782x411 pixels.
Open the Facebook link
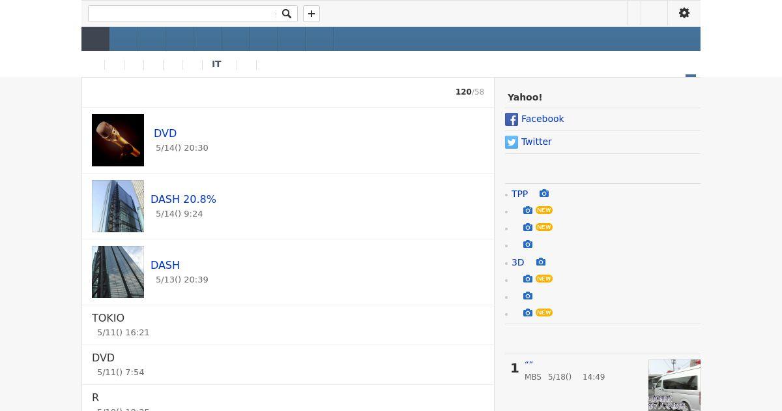(x=542, y=119)
